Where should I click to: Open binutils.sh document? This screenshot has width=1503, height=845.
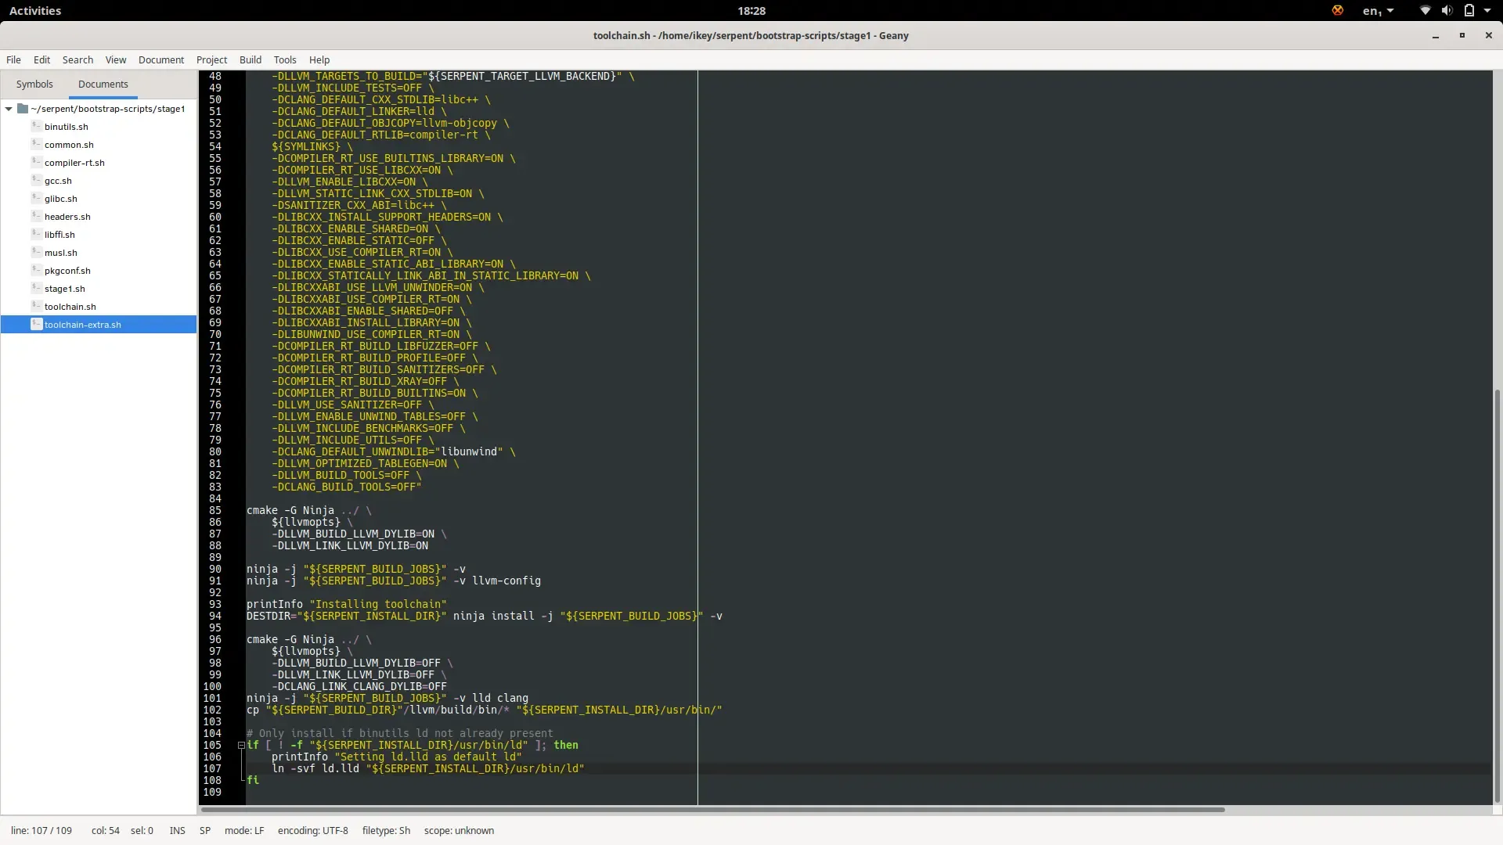pyautogui.click(x=66, y=127)
